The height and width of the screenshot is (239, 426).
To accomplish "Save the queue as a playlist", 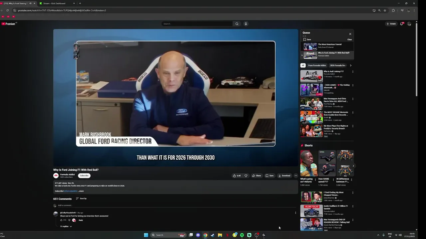I will 307,40.
